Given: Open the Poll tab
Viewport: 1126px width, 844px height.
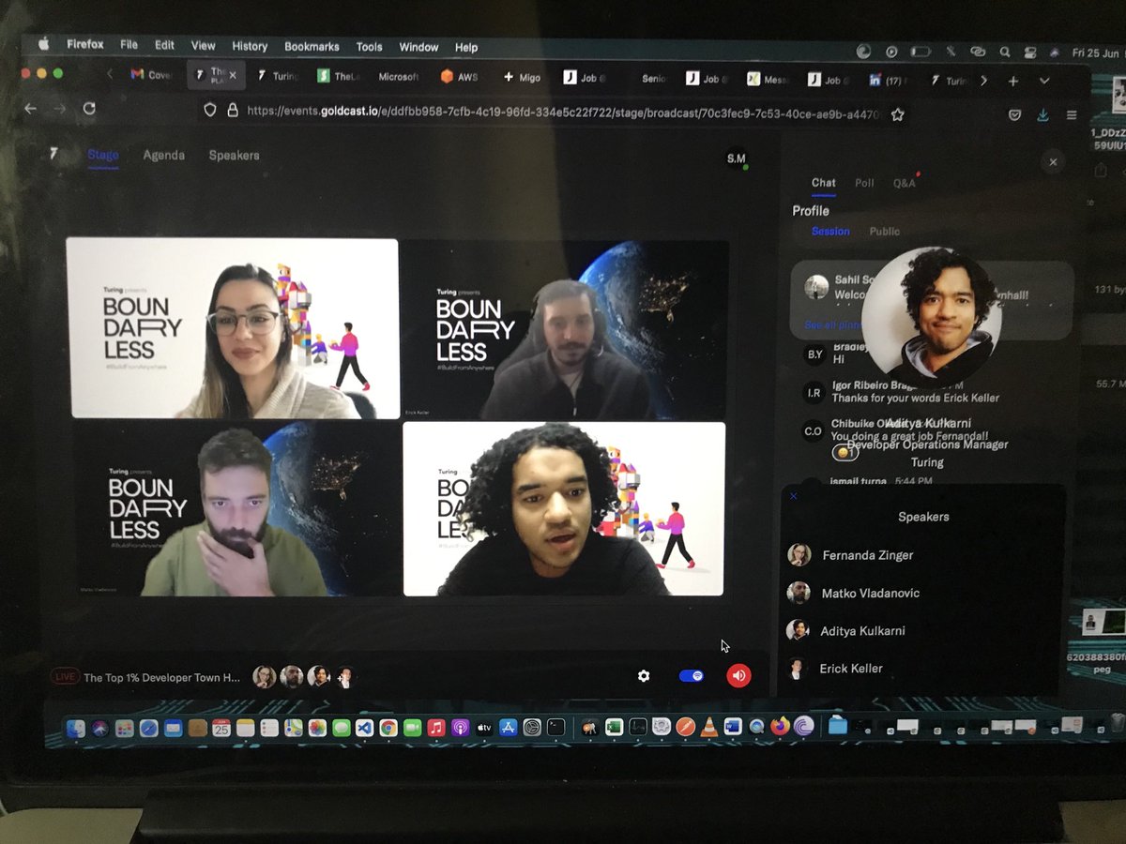Looking at the screenshot, I should tap(864, 183).
